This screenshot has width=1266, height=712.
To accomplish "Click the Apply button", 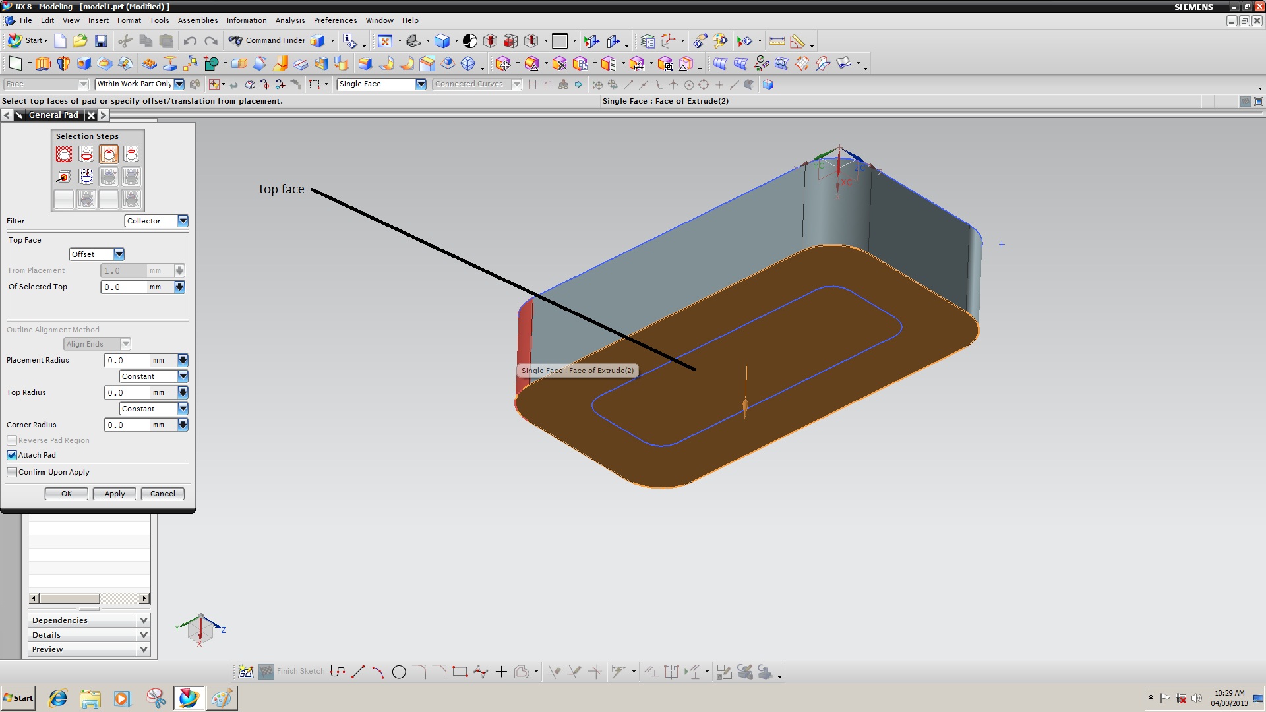I will [x=113, y=493].
